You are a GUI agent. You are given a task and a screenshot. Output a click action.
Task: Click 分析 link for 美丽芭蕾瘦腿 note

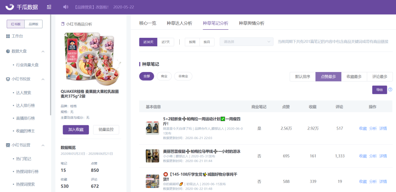373,156
